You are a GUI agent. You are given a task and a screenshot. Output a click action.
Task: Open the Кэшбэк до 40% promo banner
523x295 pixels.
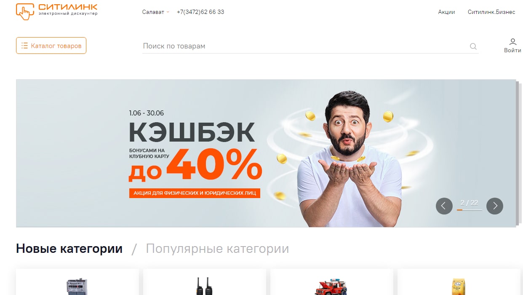[266, 153]
